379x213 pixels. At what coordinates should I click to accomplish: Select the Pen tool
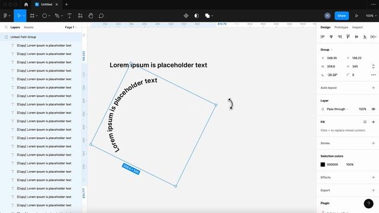pyautogui.click(x=57, y=16)
